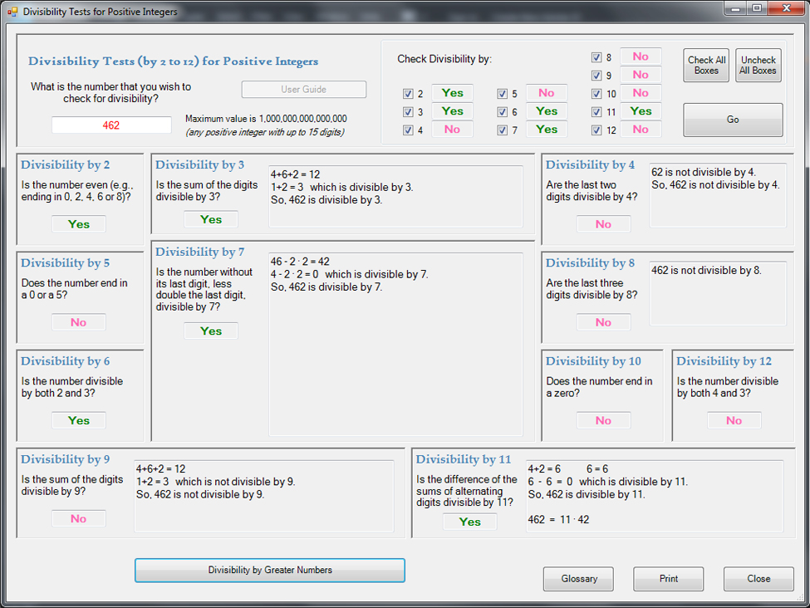Open Divisibility by Greater Numbers

[x=269, y=570]
